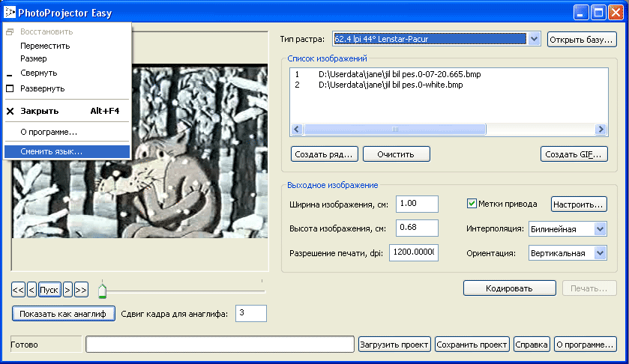629x364 pixels.
Task: Click the Высота изображения input field
Action: (x=417, y=228)
